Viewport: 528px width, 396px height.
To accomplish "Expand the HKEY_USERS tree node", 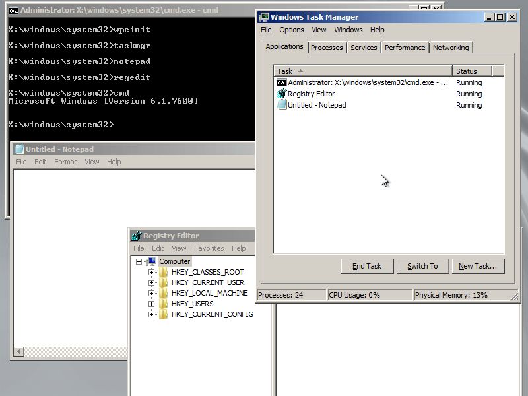I will click(152, 304).
